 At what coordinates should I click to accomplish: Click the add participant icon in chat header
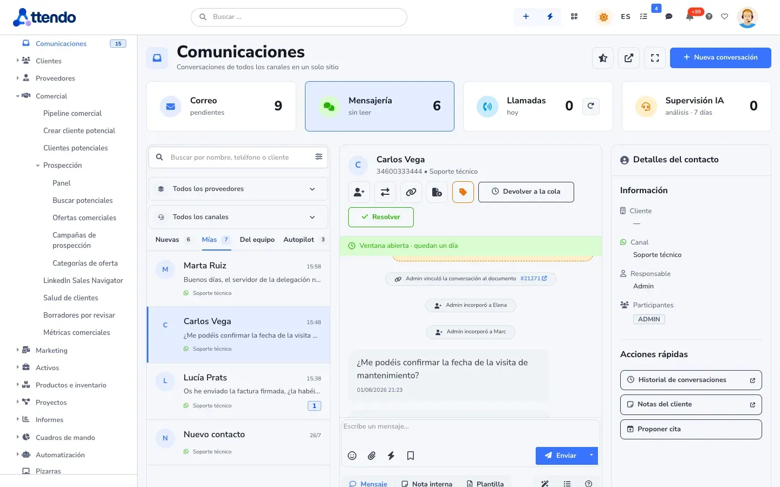pyautogui.click(x=359, y=192)
